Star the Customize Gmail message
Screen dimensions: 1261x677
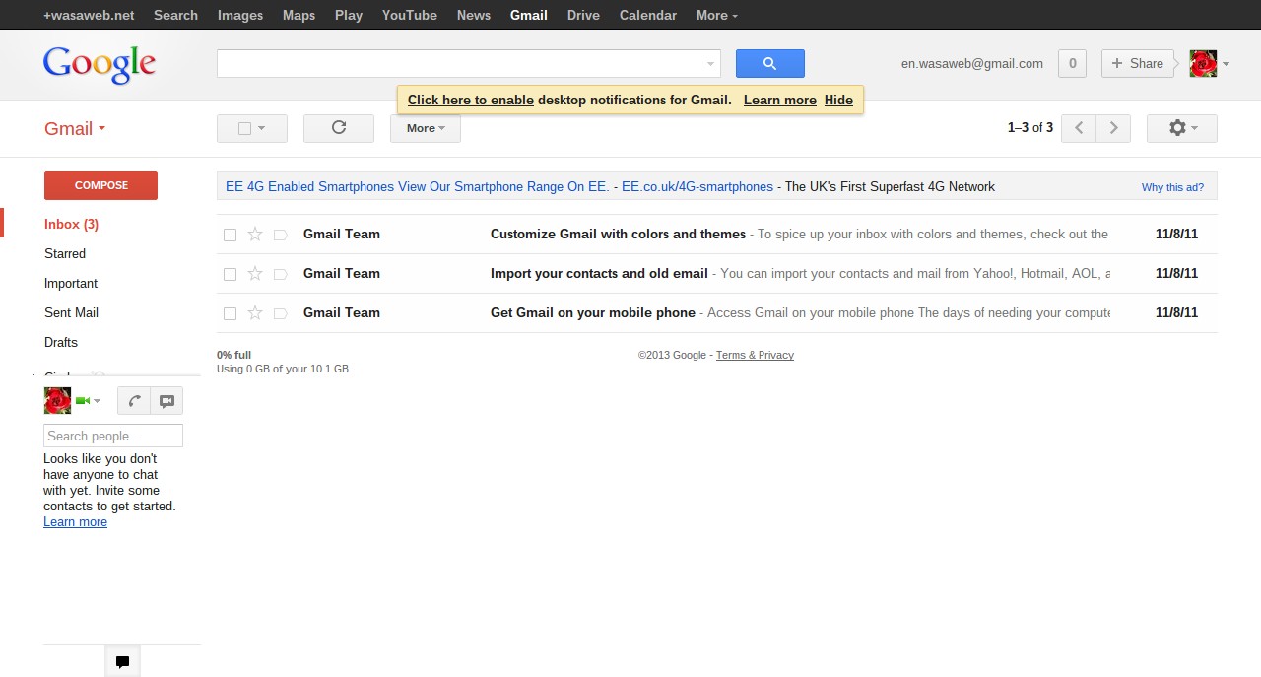(255, 234)
